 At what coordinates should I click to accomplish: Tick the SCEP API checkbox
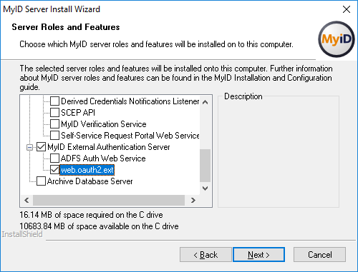[54, 112]
